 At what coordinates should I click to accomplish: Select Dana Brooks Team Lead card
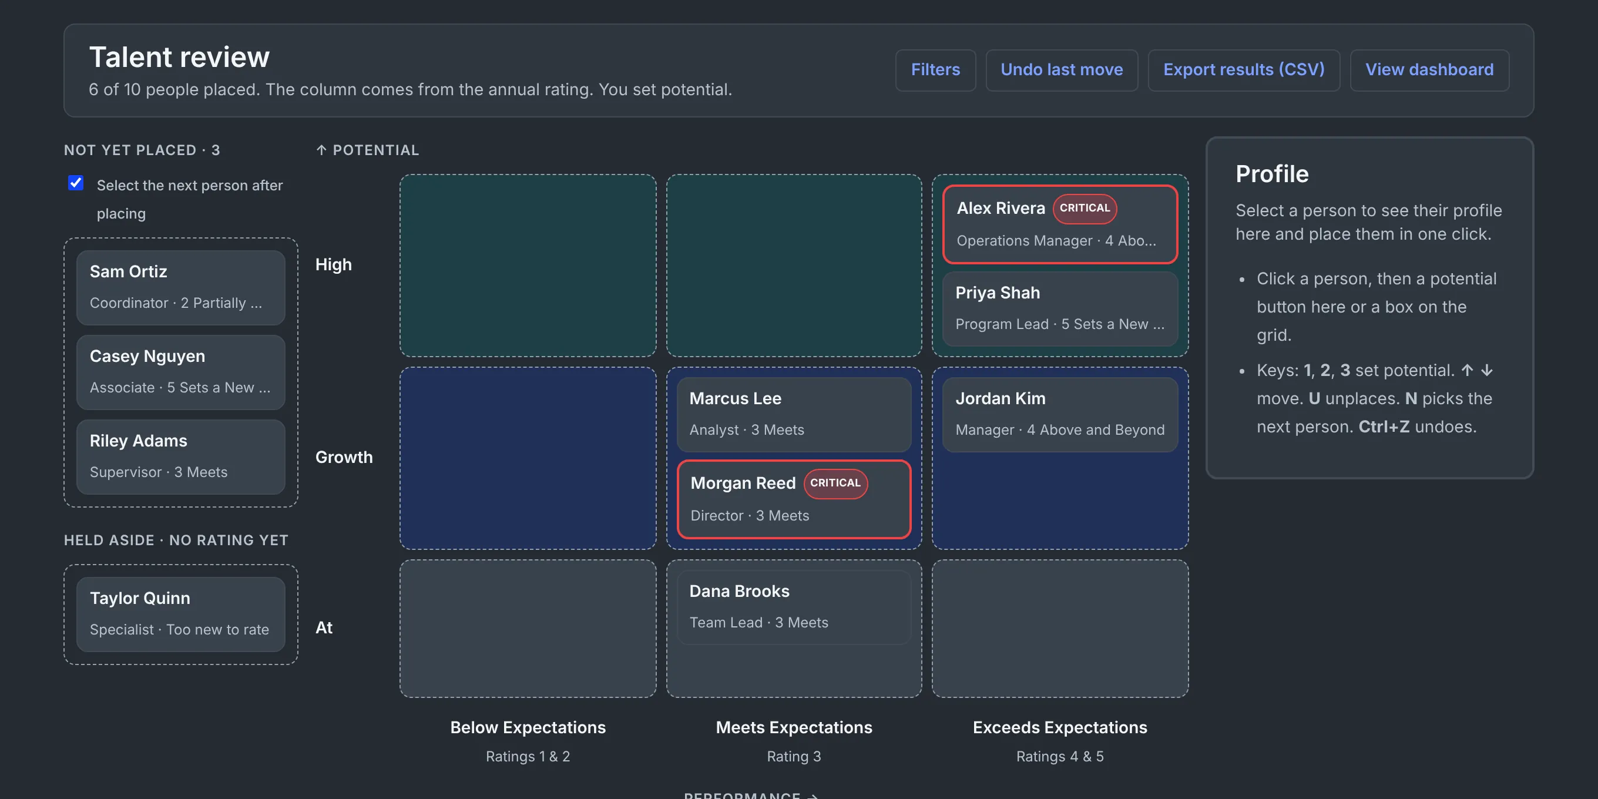(x=793, y=607)
